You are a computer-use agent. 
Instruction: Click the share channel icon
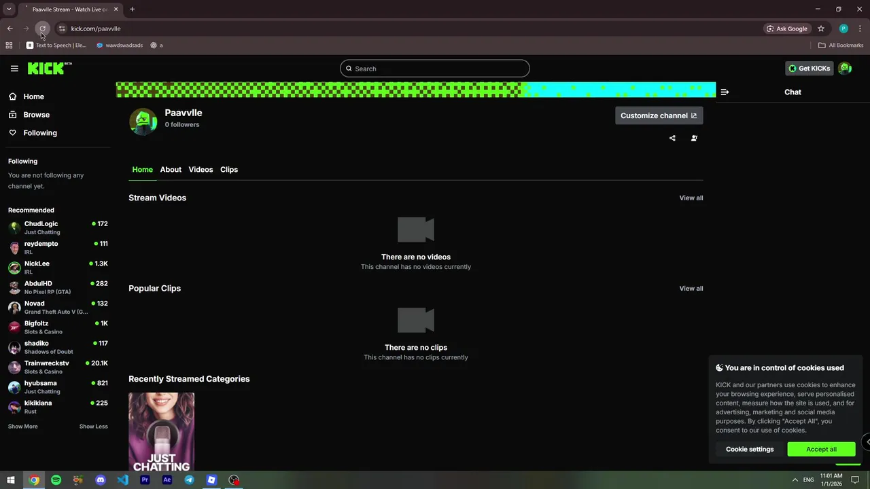coord(672,139)
